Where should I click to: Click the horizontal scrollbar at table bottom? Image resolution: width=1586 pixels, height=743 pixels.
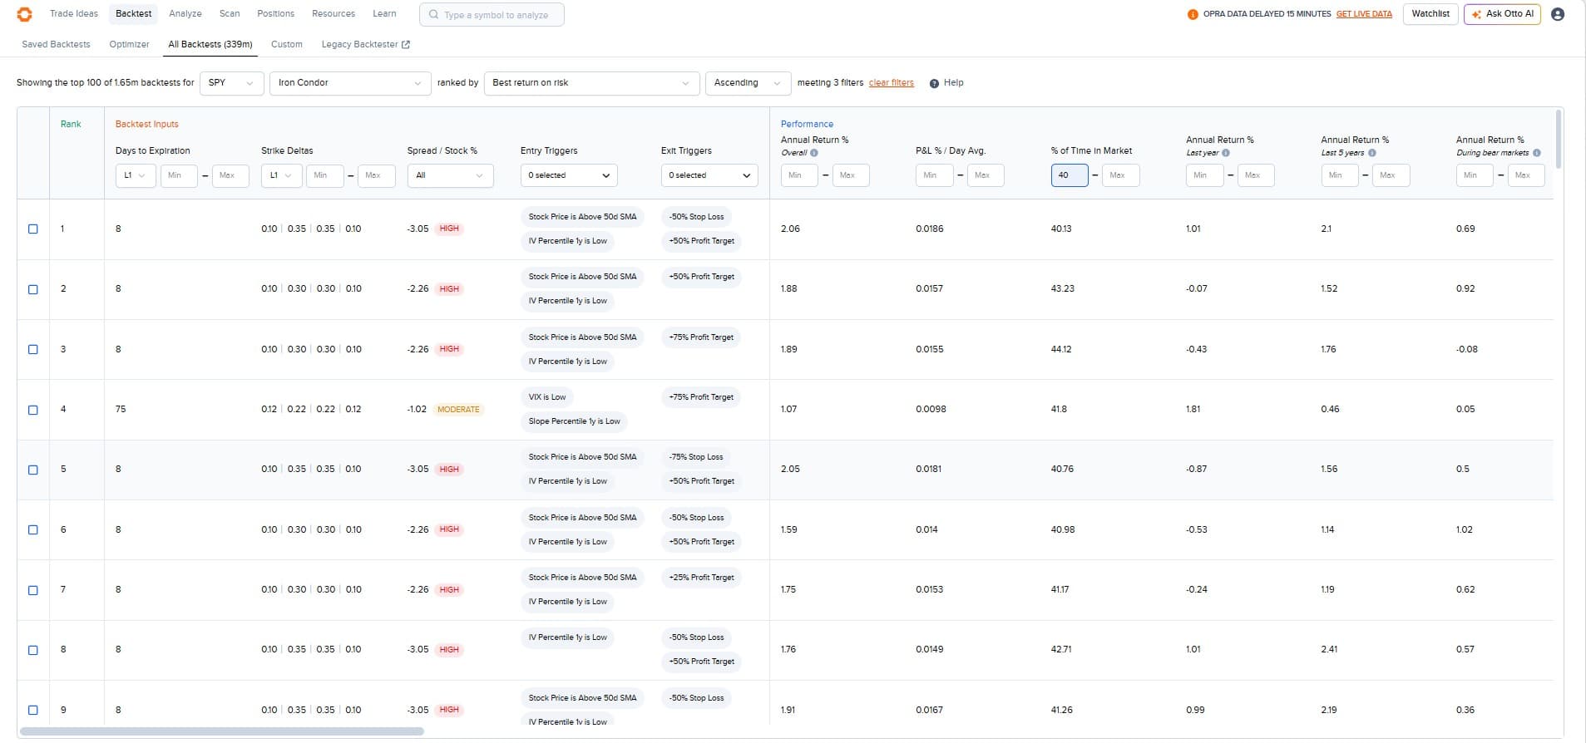click(x=222, y=731)
